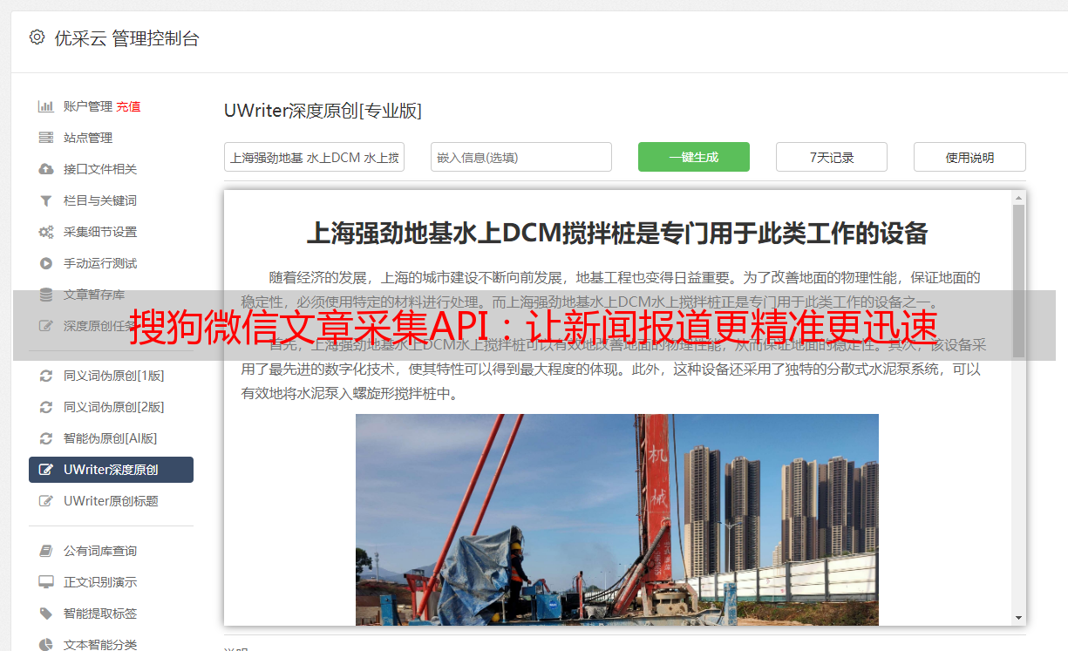Click the keyword input with 上海强劲地基

coord(314,157)
